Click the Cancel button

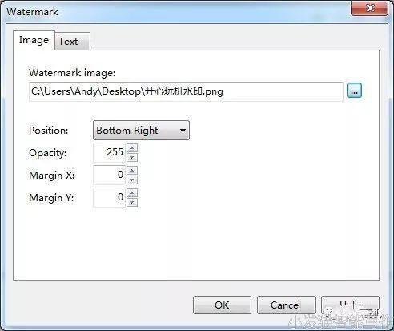click(286, 305)
